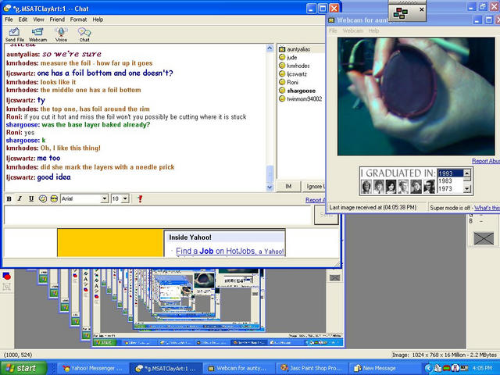Toggle Italic text formatting

point(20,198)
